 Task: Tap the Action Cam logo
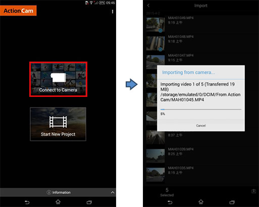(18, 11)
